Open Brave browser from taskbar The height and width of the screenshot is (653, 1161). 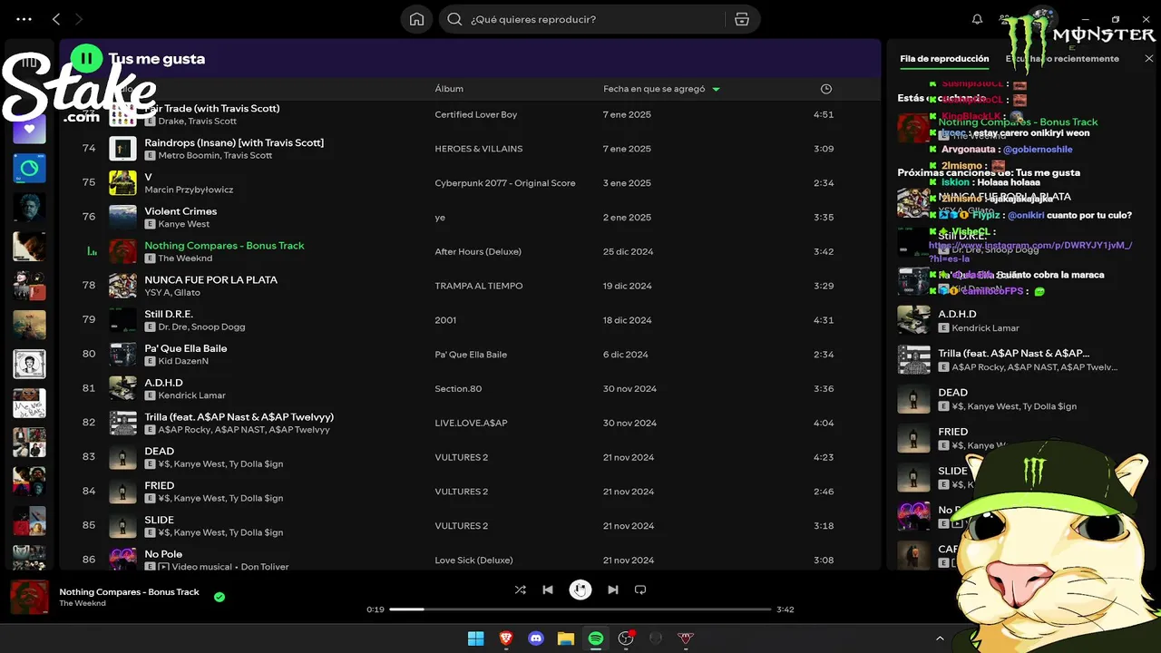[x=506, y=638]
